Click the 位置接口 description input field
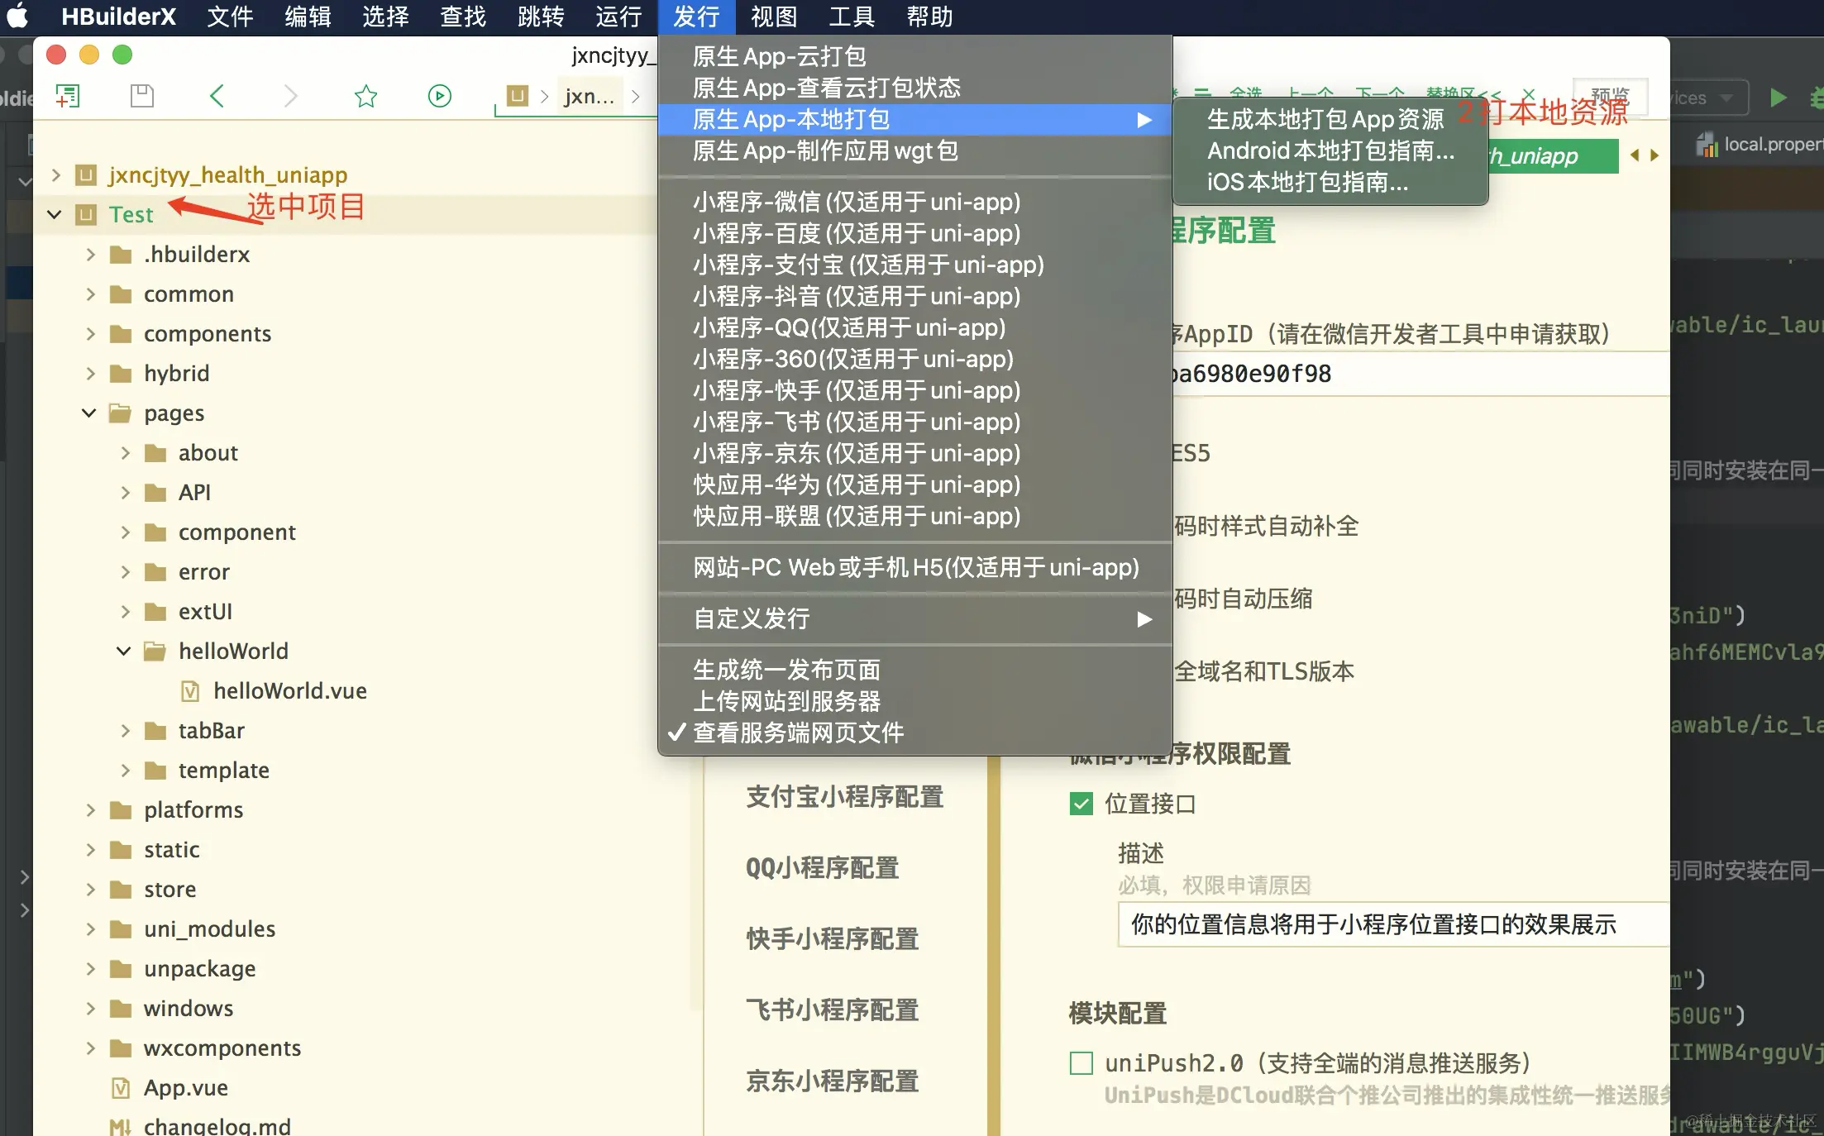This screenshot has height=1136, width=1824. click(1393, 924)
